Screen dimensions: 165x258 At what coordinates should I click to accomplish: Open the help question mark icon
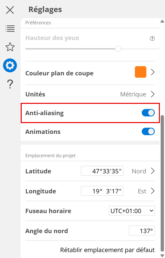coord(10,84)
